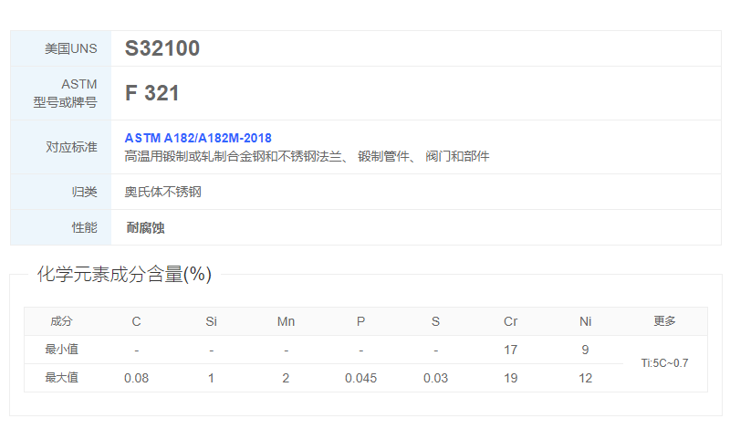
Task: Click the phosphorus maximum value 0.045
Action: coord(360,378)
